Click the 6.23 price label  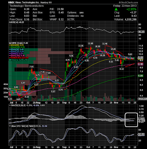click(57, 80)
